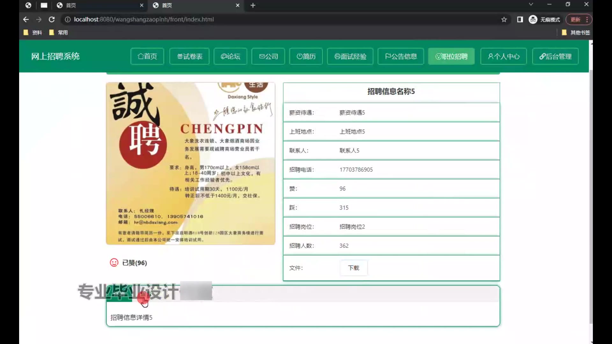Click the dislike count 315
This screenshot has width=612, height=344.
point(344,208)
